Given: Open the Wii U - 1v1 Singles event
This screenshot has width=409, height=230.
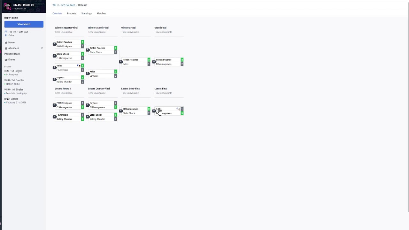Looking at the screenshot, I should point(14,90).
